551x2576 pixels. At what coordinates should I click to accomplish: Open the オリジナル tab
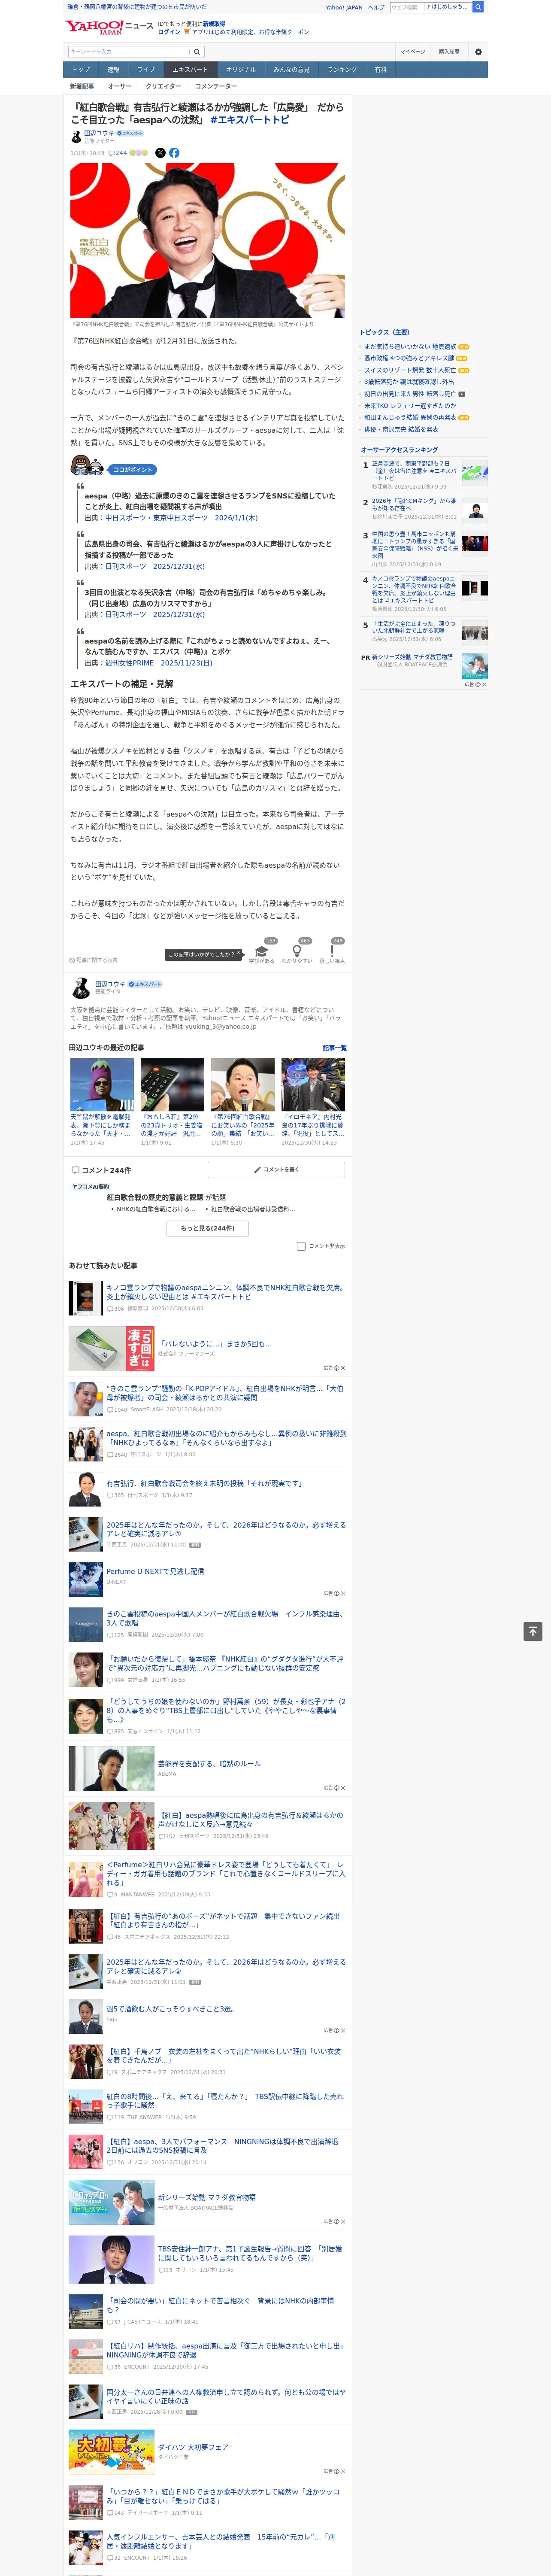point(241,70)
